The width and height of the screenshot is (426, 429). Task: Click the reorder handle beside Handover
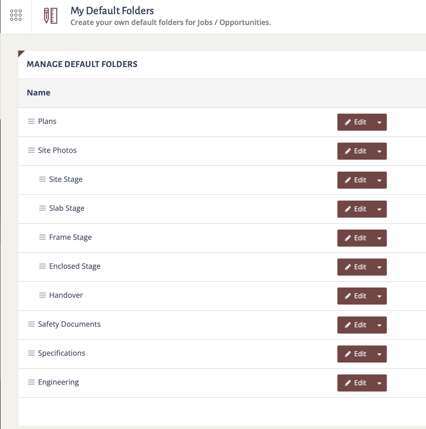click(42, 295)
